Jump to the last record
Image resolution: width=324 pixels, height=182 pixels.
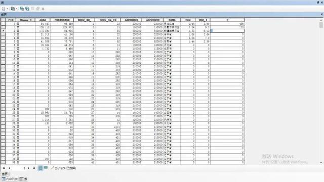click(34, 168)
